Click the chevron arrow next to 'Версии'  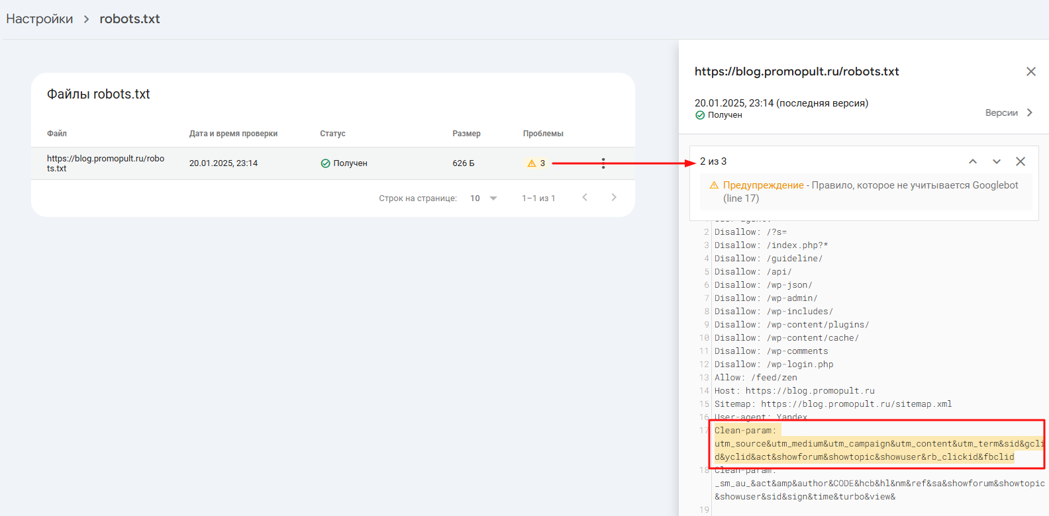point(1029,112)
